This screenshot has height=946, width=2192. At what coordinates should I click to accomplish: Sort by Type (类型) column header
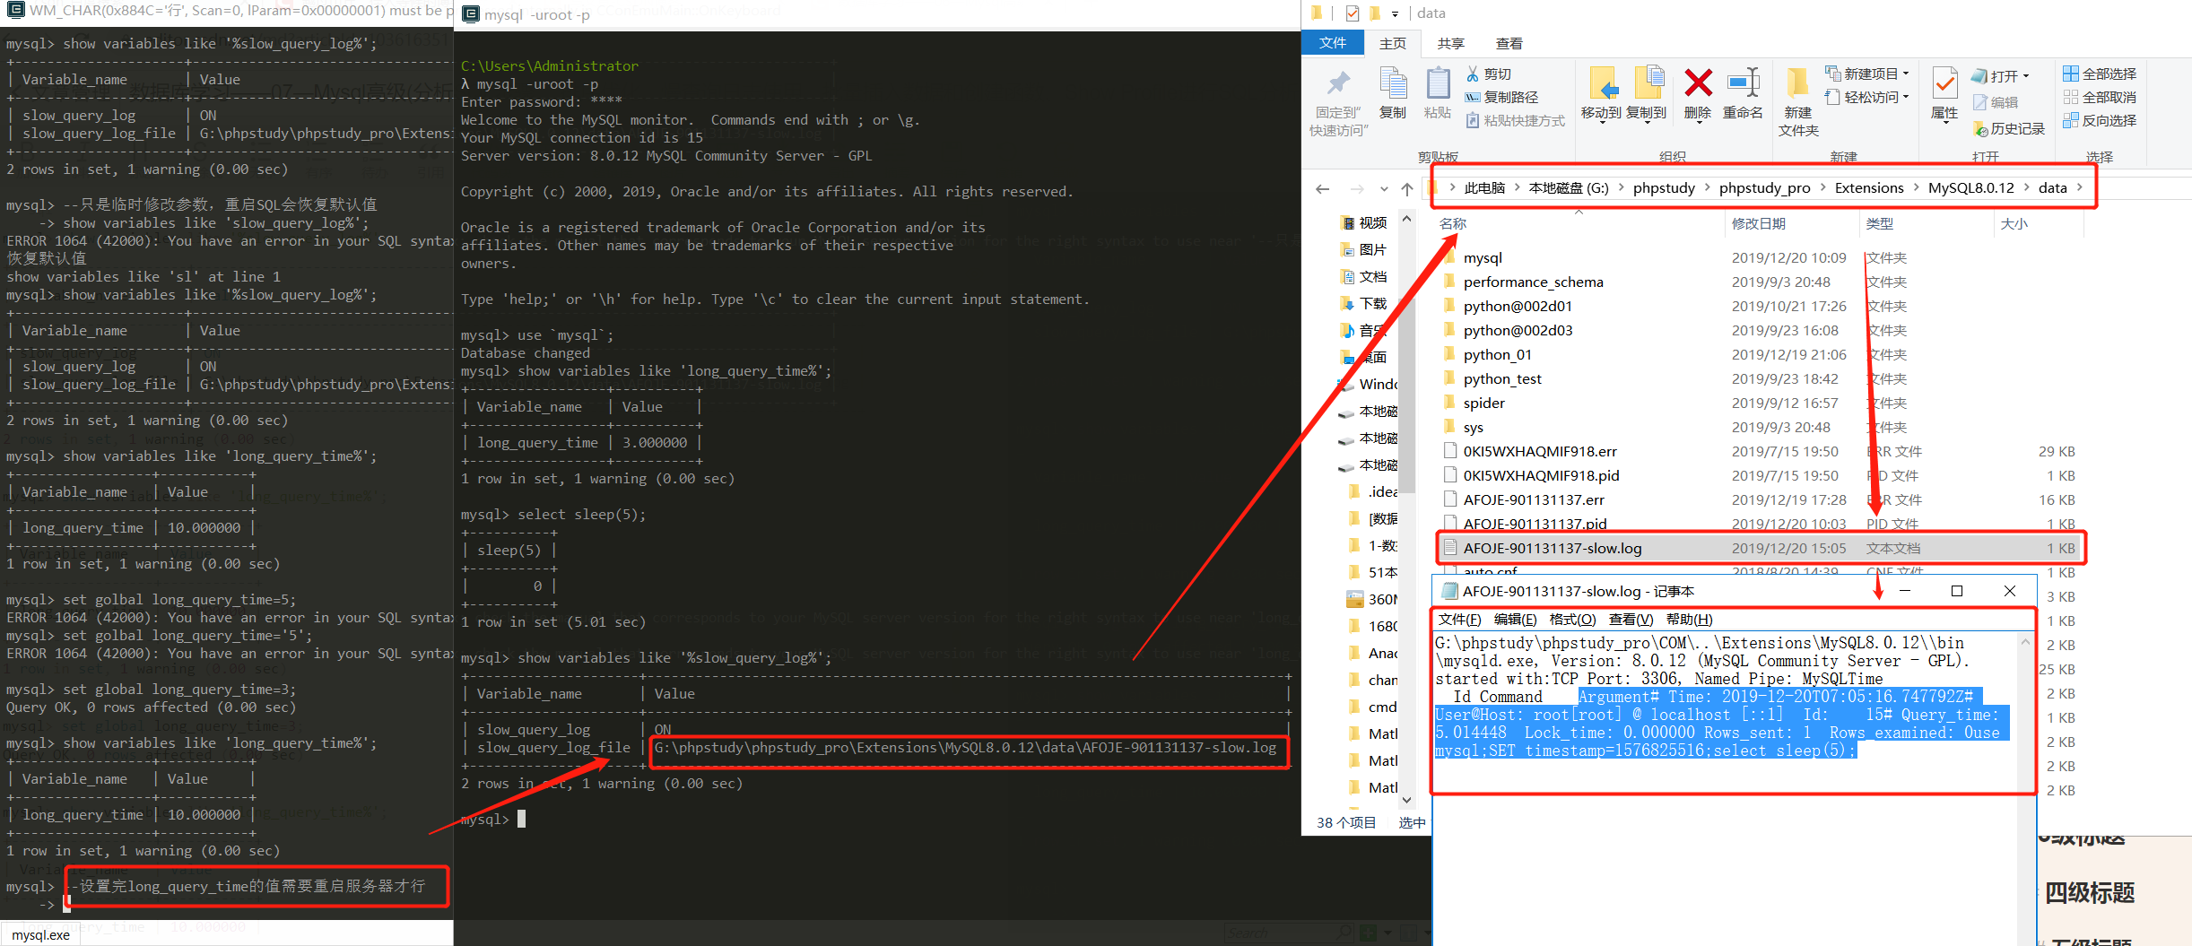pos(1880,223)
